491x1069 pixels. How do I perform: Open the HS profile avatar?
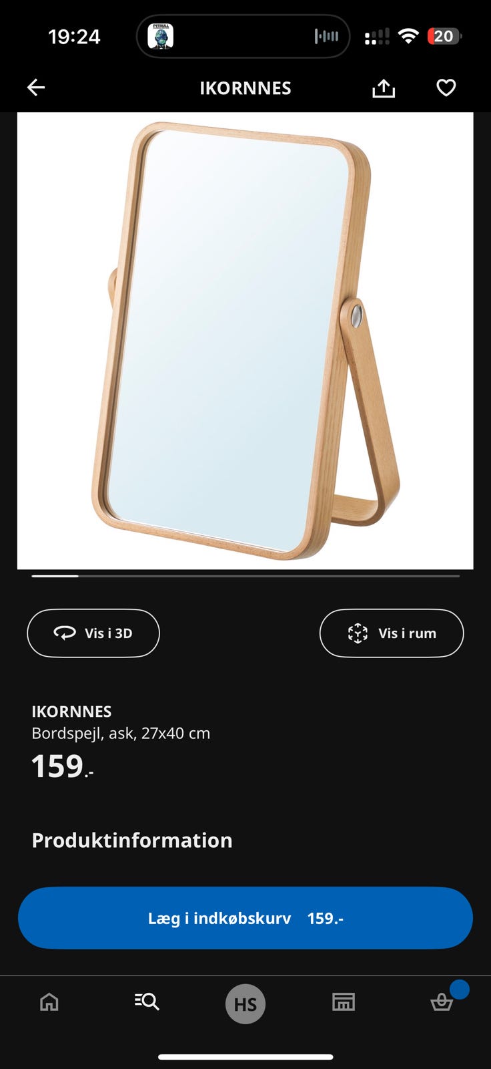246,1004
